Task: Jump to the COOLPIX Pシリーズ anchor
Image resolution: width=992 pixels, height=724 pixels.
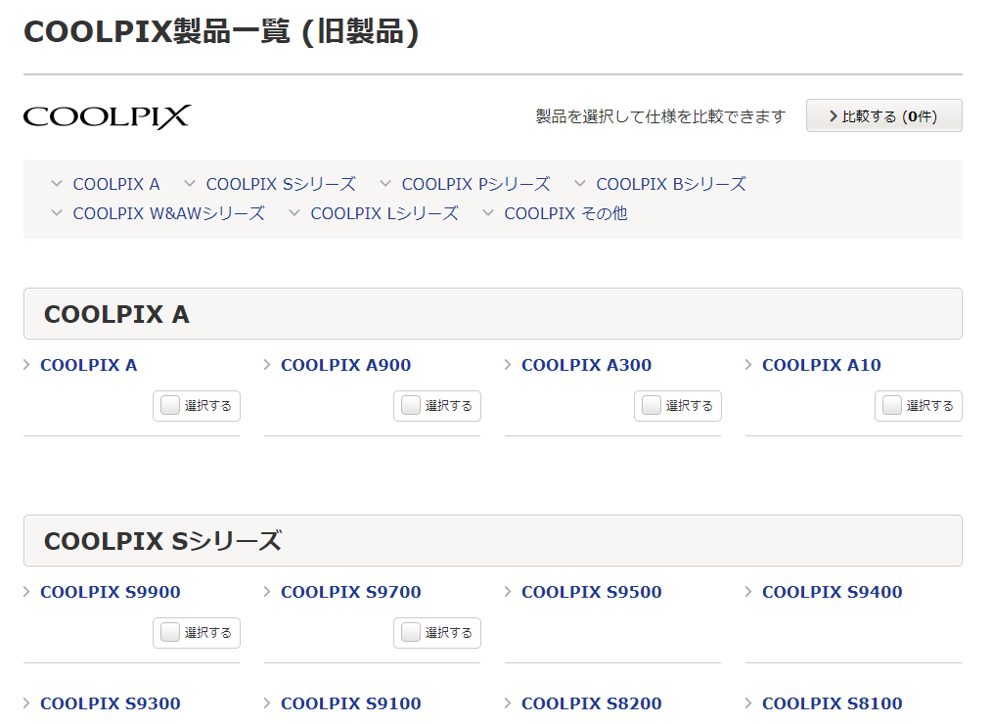Action: pos(475,184)
